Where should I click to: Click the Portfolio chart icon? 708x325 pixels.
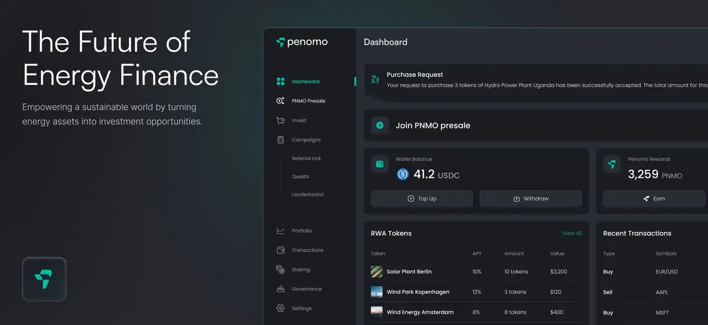280,231
